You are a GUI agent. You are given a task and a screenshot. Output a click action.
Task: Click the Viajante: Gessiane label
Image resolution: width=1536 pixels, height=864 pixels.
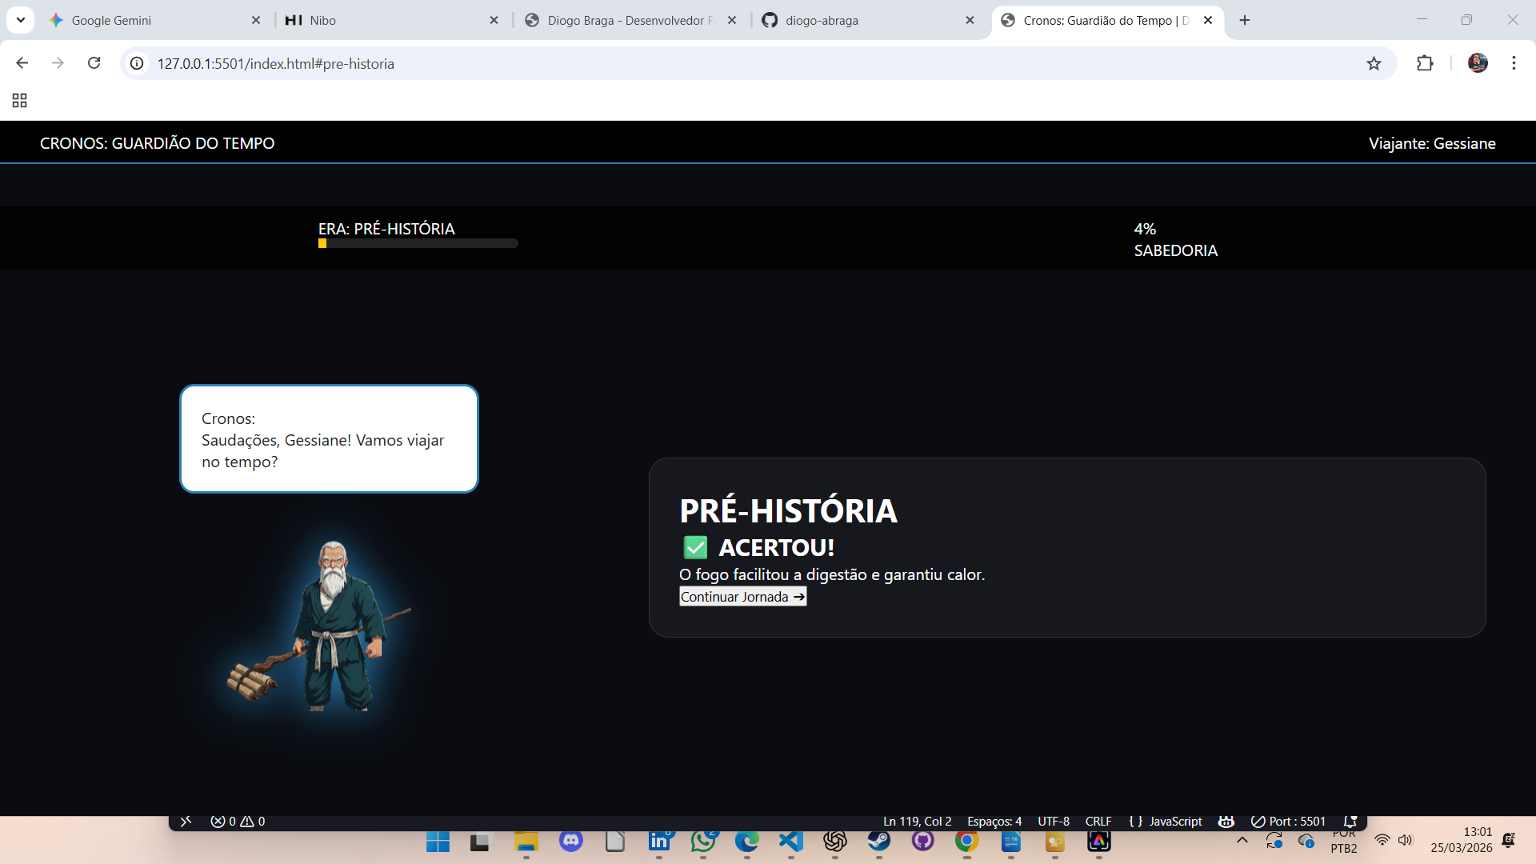point(1432,143)
